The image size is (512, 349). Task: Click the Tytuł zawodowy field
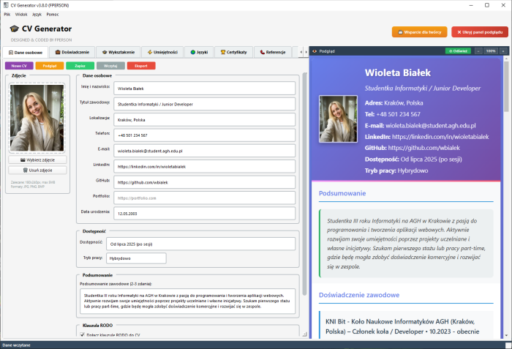(204, 104)
